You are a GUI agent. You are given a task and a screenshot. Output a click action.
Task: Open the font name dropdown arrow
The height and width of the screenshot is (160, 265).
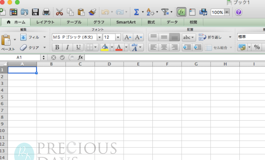click(99, 37)
